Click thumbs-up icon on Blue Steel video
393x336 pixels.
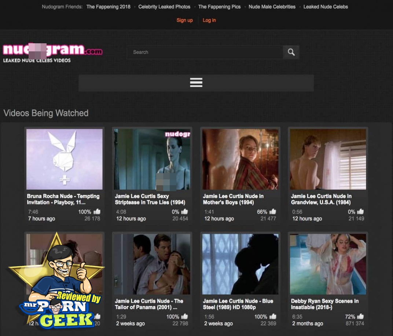(x=273, y=317)
